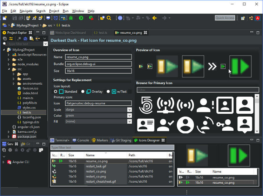Open the Scale dropdown showing xlarge
The width and height of the screenshot is (263, 196).
coord(98,110)
